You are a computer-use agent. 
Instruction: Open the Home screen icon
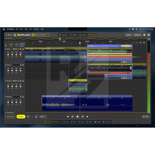click(x=15, y=35)
